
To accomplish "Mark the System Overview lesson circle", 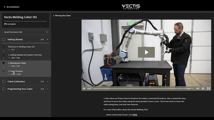I will coord(4,55).
